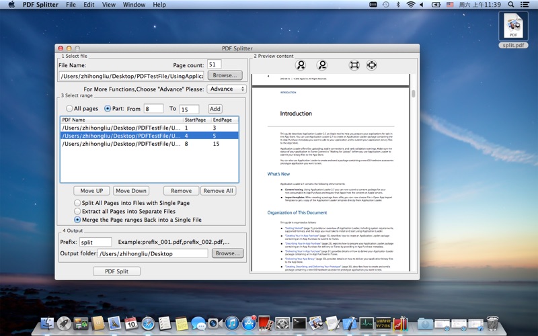
Task: Click the StartPage column header
Action: 197,120
